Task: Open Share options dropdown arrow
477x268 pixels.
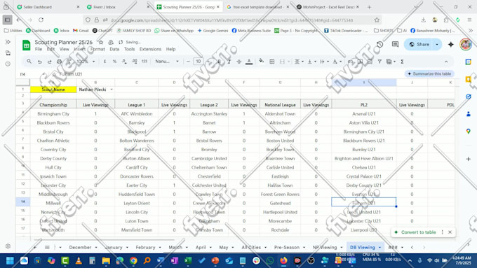Action: coord(437,44)
